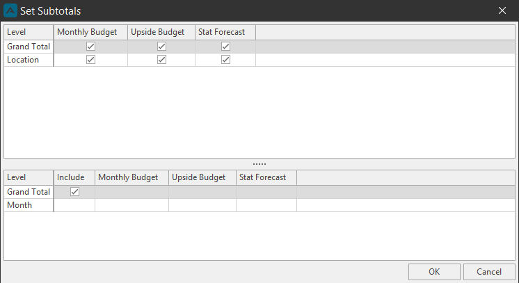Viewport: 519px width, 283px height.
Task: Click Stat Forecast header in bottom table
Action: (x=266, y=177)
